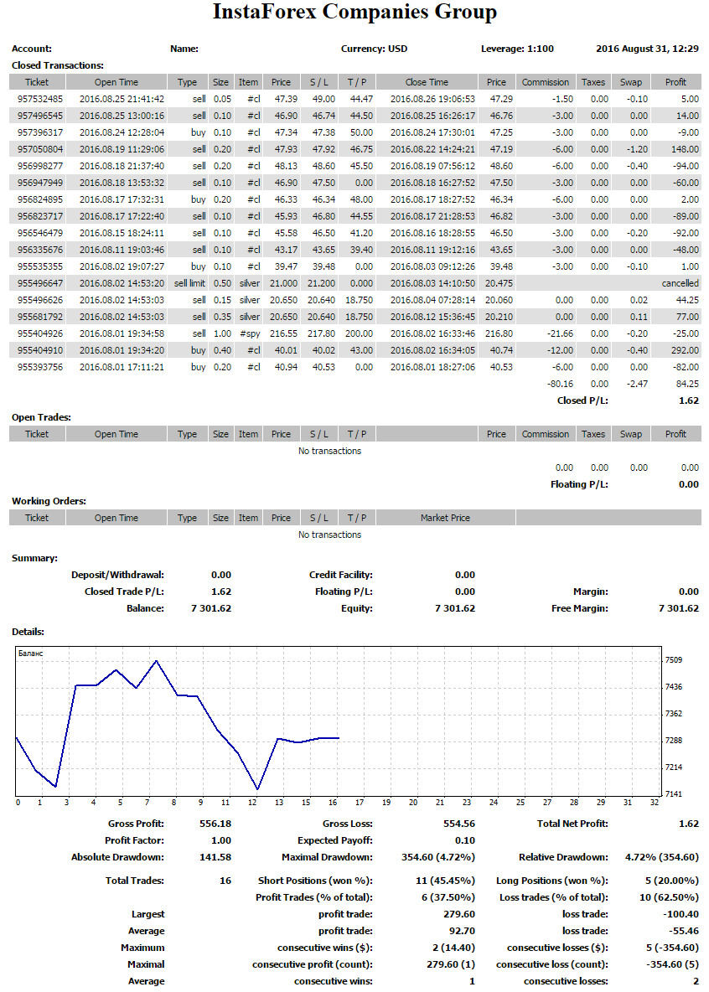709x992 pixels.
Task: Click gross loss value 554.56
Action: pyautogui.click(x=459, y=824)
